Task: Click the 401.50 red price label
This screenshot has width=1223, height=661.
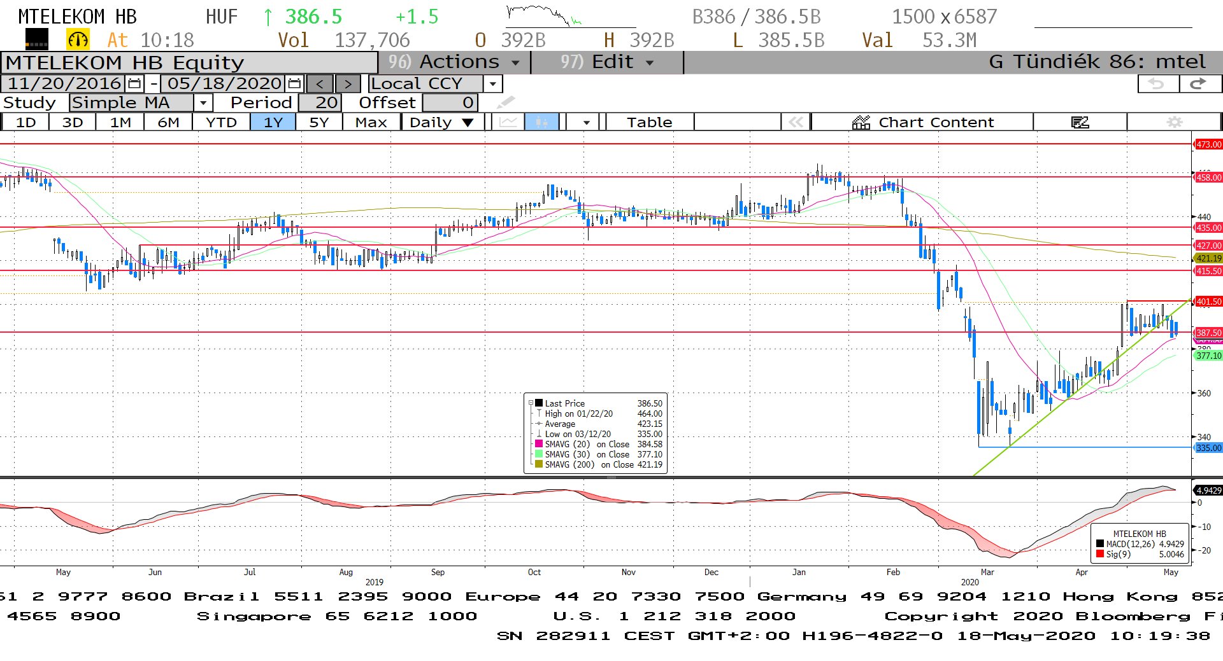Action: pyautogui.click(x=1208, y=302)
